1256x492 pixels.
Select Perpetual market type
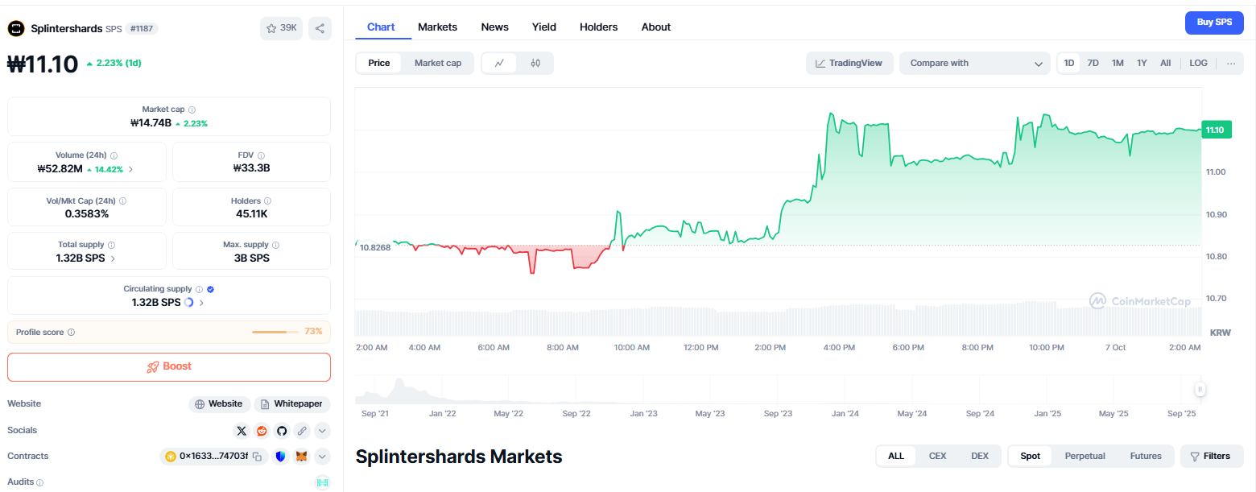pos(1085,456)
